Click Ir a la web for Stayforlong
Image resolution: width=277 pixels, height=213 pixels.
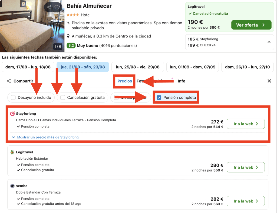pyautogui.click(x=245, y=124)
